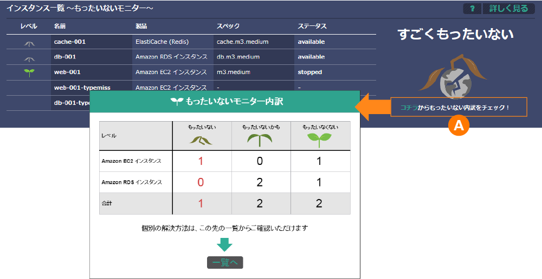Select the web-001 instance name
This screenshot has height=279, width=542.
(x=67, y=72)
